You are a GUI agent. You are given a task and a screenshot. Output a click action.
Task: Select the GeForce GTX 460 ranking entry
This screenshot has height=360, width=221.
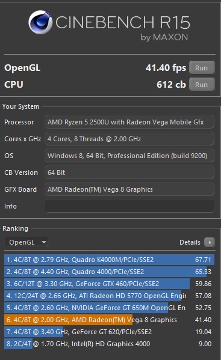109,284
